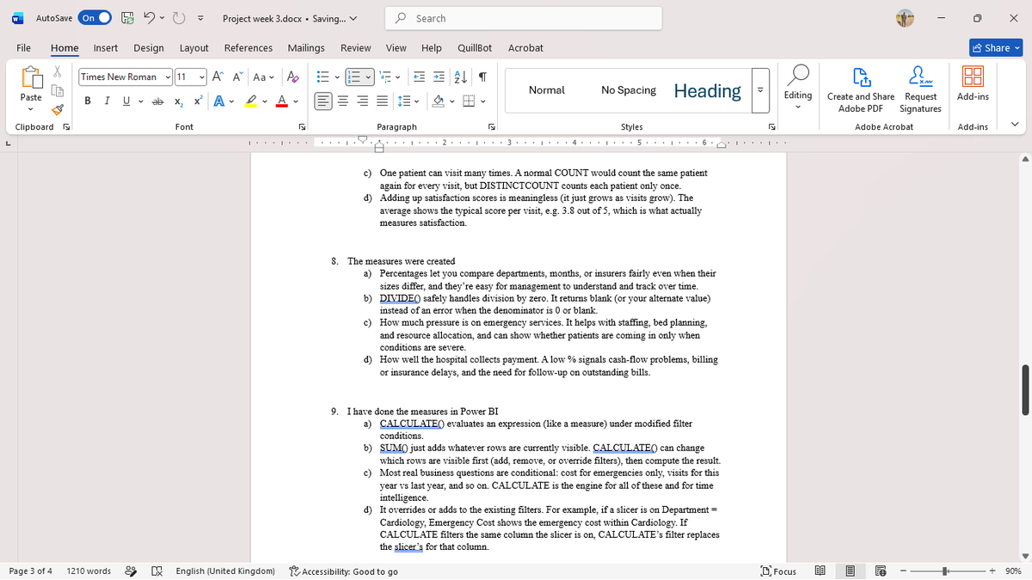
Task: Click the Redo/Repeat icon
Action: 180,18
